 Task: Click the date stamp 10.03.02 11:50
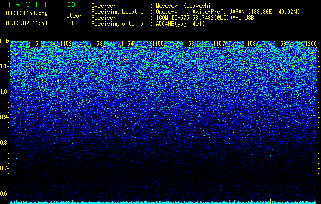[26, 23]
